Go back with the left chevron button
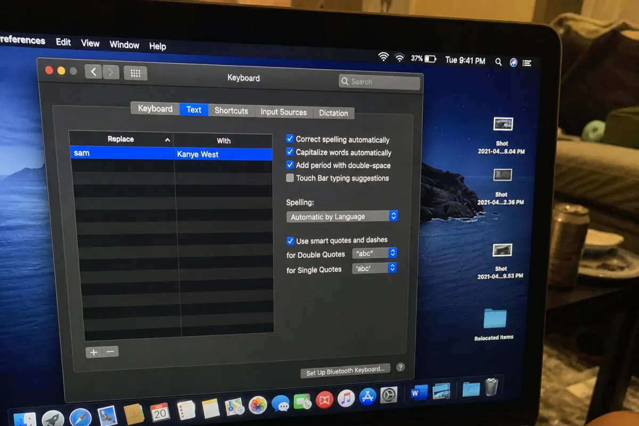Viewport: 639px width, 426px height. 93,72
